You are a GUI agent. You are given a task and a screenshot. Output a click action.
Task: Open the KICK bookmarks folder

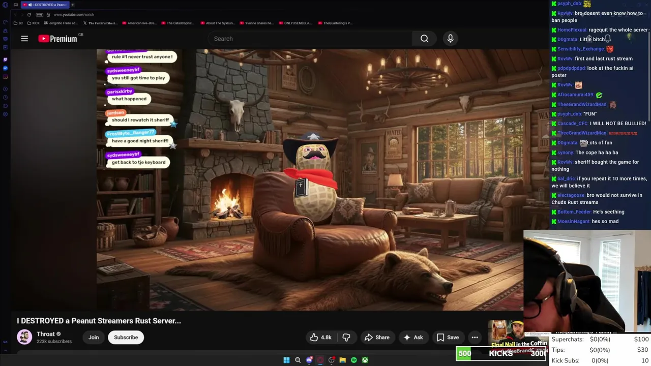pos(33,23)
